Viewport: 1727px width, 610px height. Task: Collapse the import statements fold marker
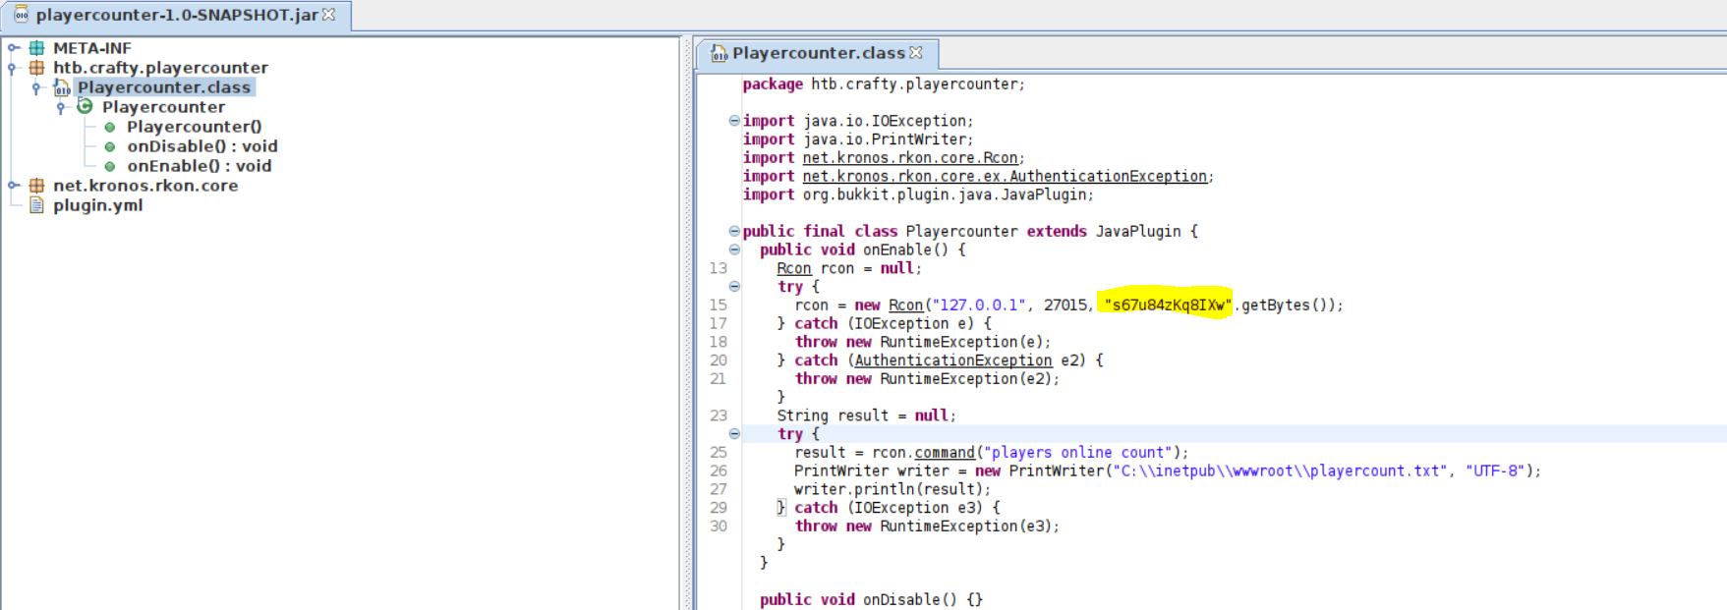tap(734, 121)
